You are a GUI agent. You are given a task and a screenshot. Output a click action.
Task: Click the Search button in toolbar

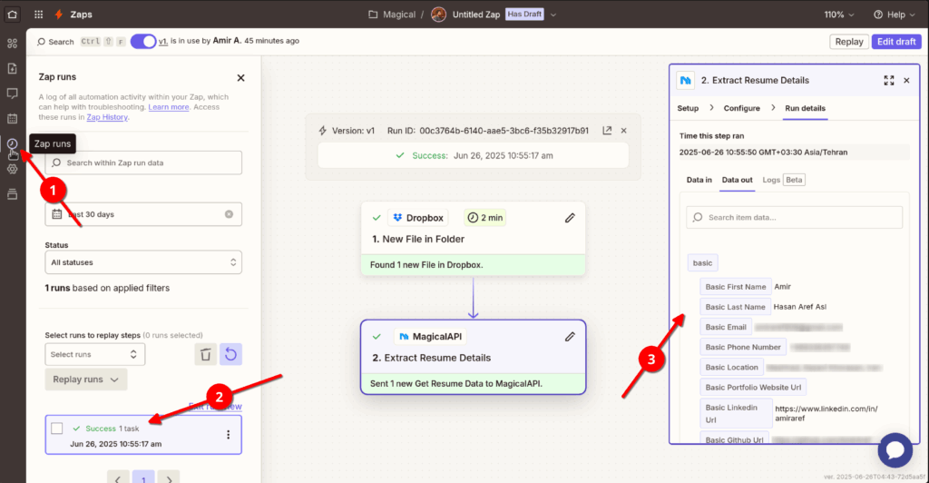tap(55, 42)
